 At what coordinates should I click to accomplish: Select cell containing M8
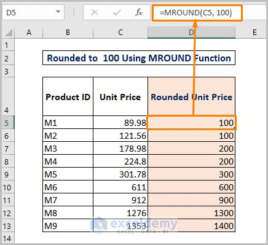click(68, 212)
